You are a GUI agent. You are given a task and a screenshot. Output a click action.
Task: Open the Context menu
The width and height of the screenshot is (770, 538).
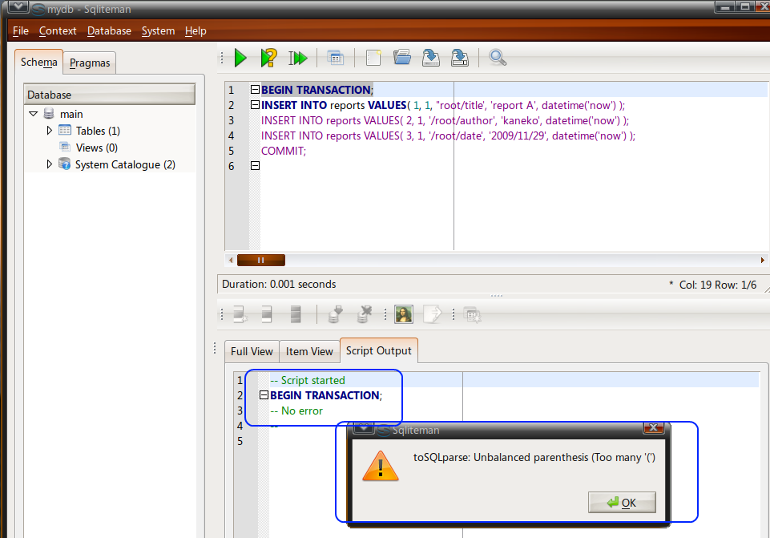58,31
